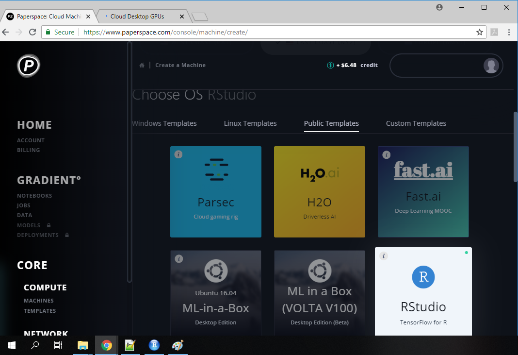Select Linux Templates tab

[x=250, y=123]
